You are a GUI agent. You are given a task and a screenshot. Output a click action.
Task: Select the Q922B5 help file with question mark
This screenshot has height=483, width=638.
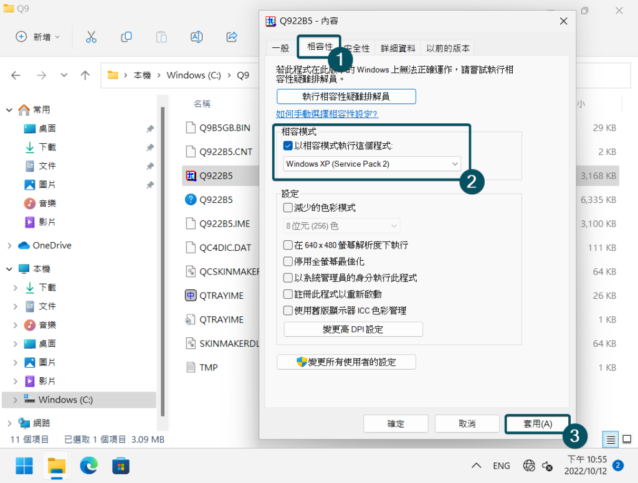tap(191, 200)
